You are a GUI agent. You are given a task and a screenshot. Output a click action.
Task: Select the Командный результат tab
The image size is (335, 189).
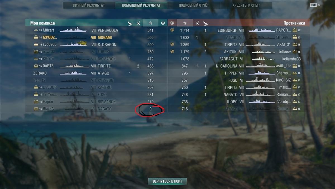(x=141, y=5)
